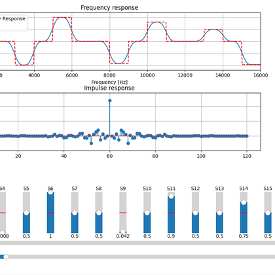Click the '60' impulse axis tick label

[109, 156]
